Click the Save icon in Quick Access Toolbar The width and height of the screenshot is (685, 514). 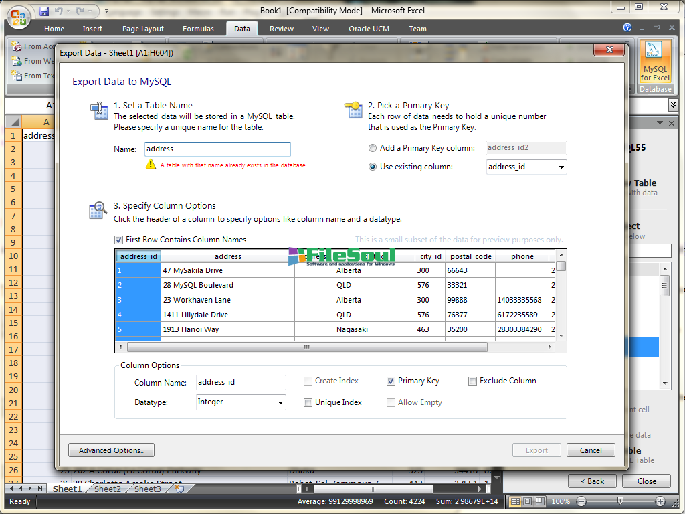pos(44,11)
